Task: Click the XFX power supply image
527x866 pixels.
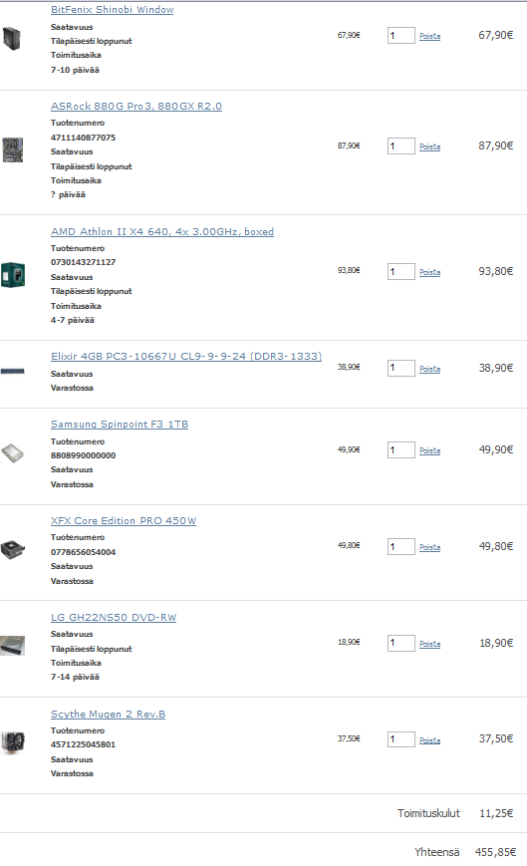Action: click(x=13, y=549)
